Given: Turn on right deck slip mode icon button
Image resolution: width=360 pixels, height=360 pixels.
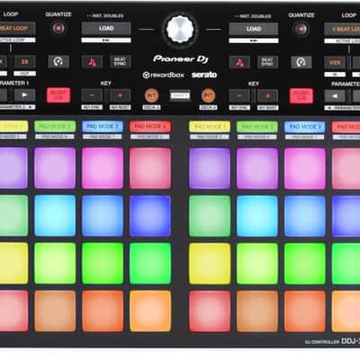Looking at the screenshot, I should (x=301, y=62).
